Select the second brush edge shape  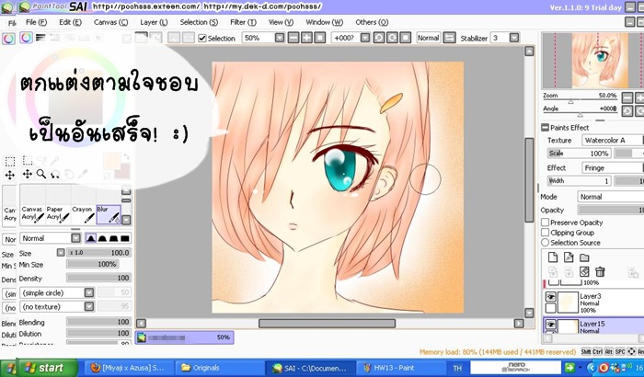102,238
